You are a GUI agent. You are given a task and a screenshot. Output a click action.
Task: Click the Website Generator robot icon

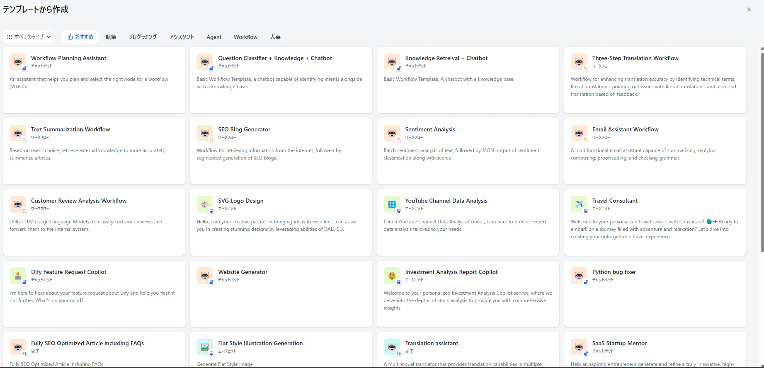tap(205, 276)
